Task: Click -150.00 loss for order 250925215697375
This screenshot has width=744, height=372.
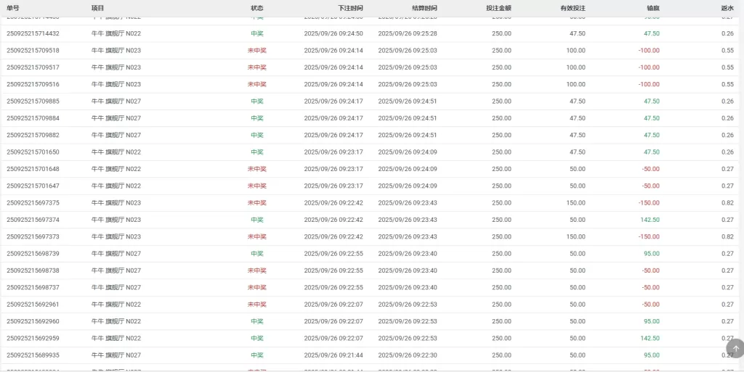Action: tap(647, 203)
